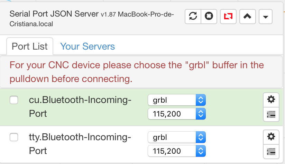The height and width of the screenshot is (164, 285).
Task: Open the Your Servers tab
Action: (x=88, y=47)
